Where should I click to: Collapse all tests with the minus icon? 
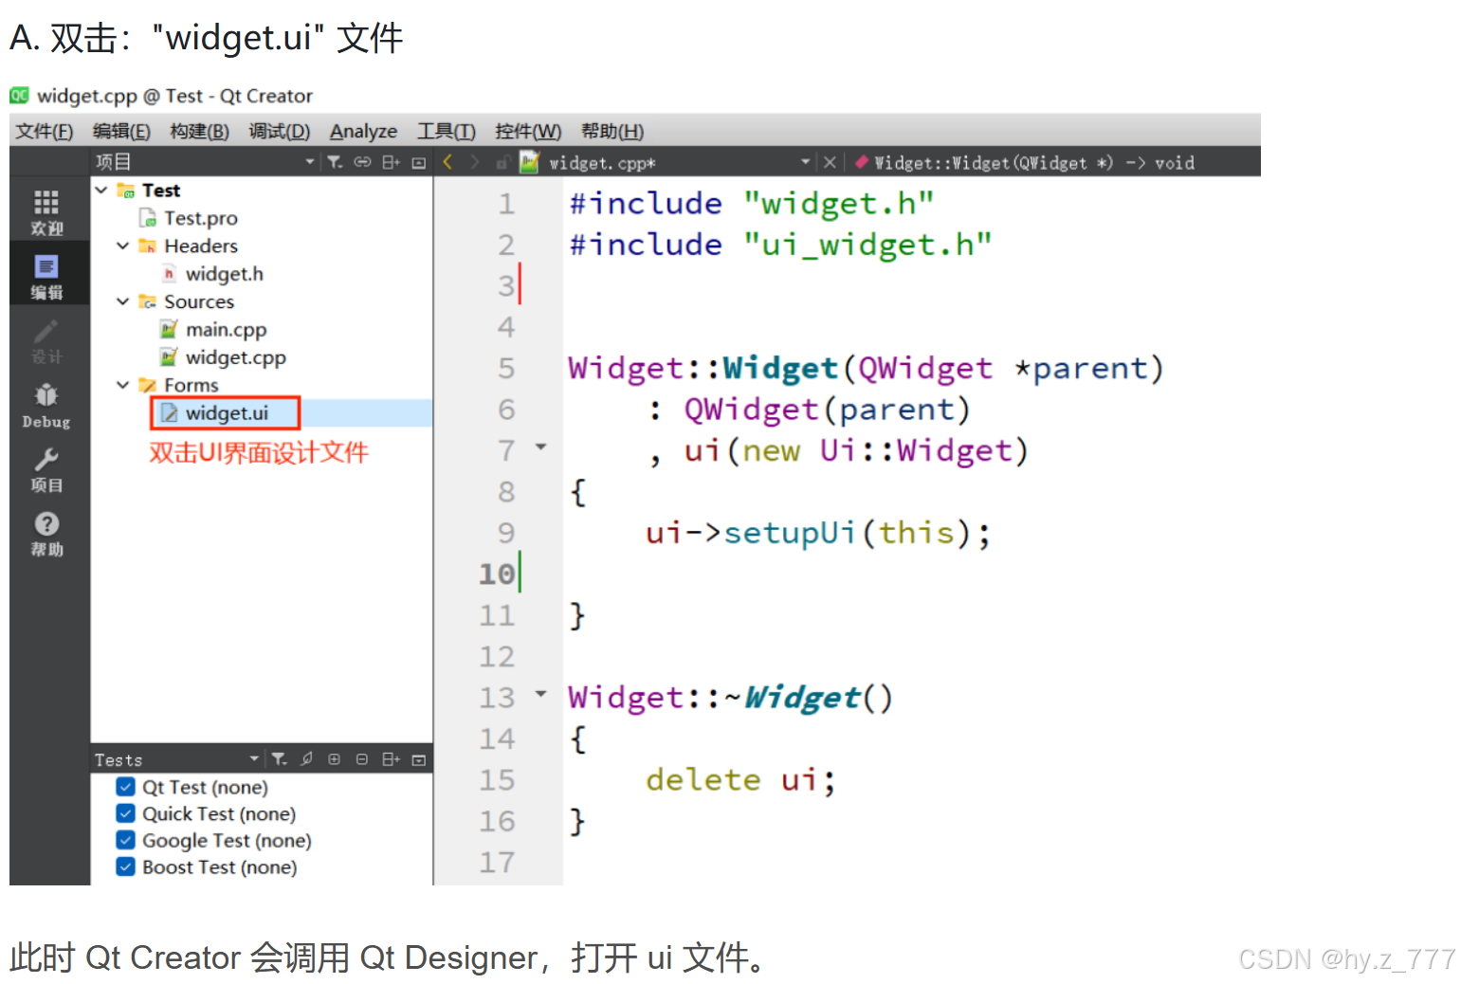[x=362, y=759]
